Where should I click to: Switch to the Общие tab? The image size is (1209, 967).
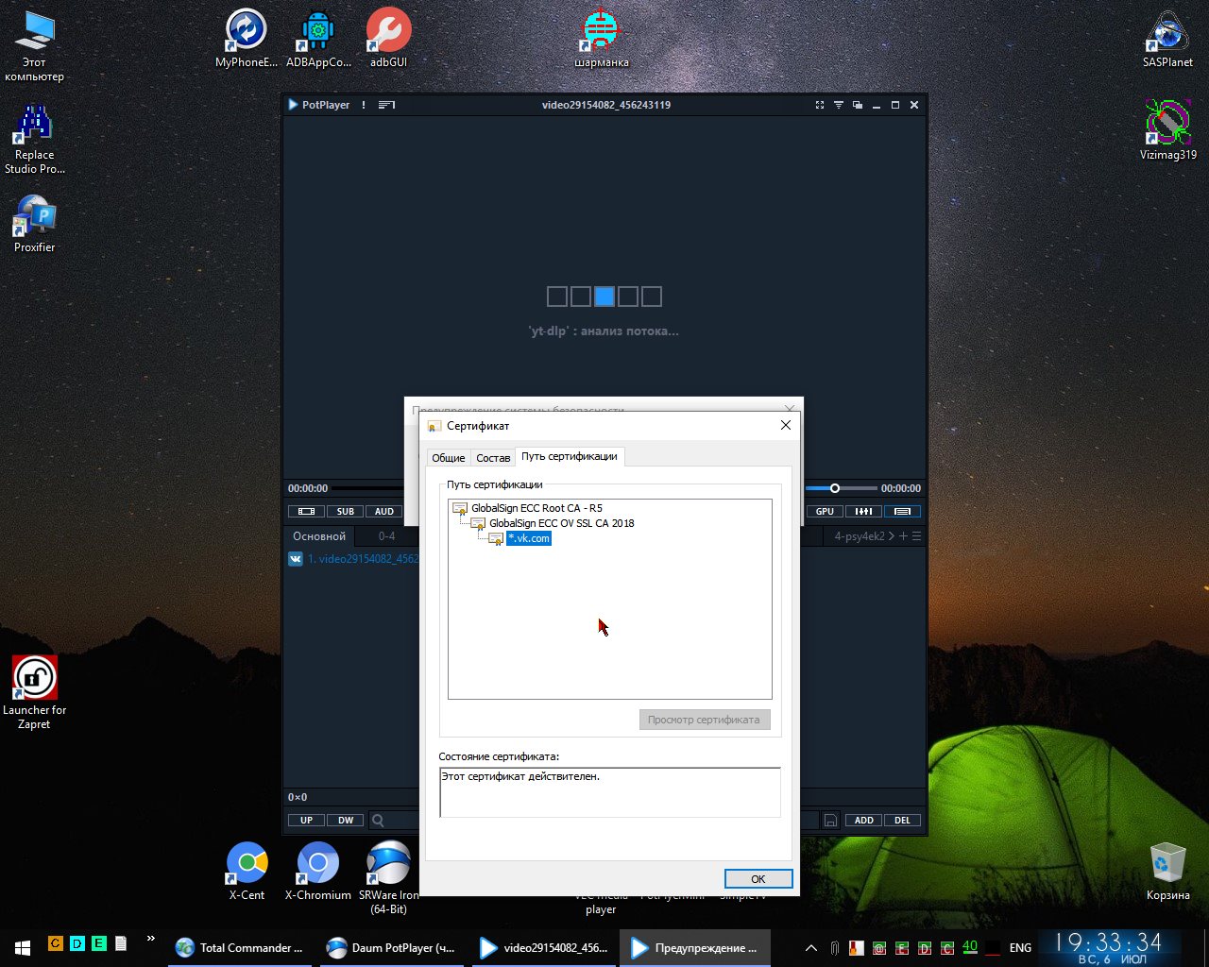click(448, 458)
